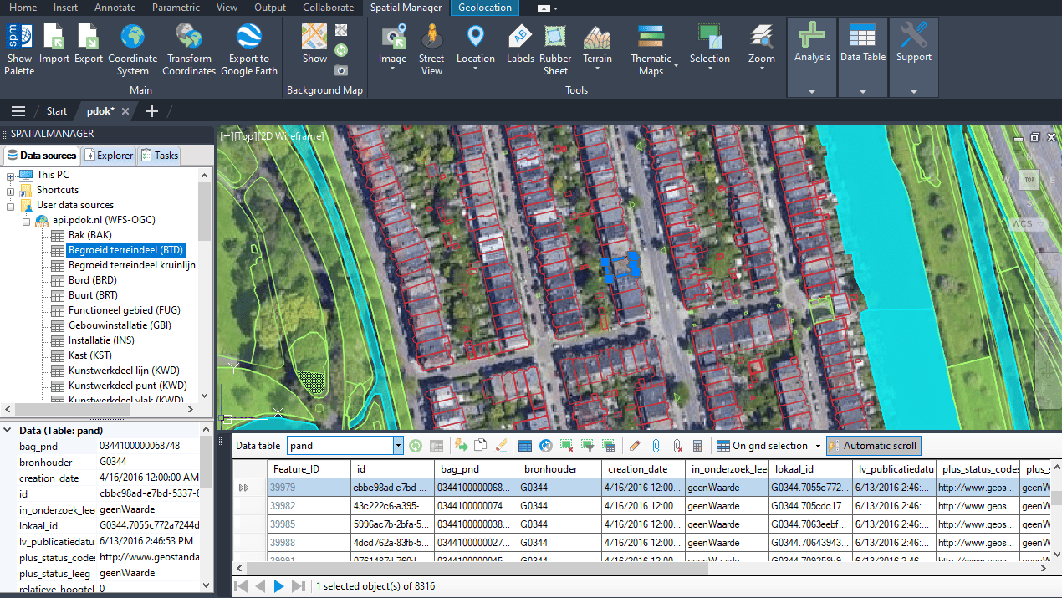The width and height of the screenshot is (1062, 598).
Task: Click the eraser icon in data table toolbar
Action: point(501,446)
